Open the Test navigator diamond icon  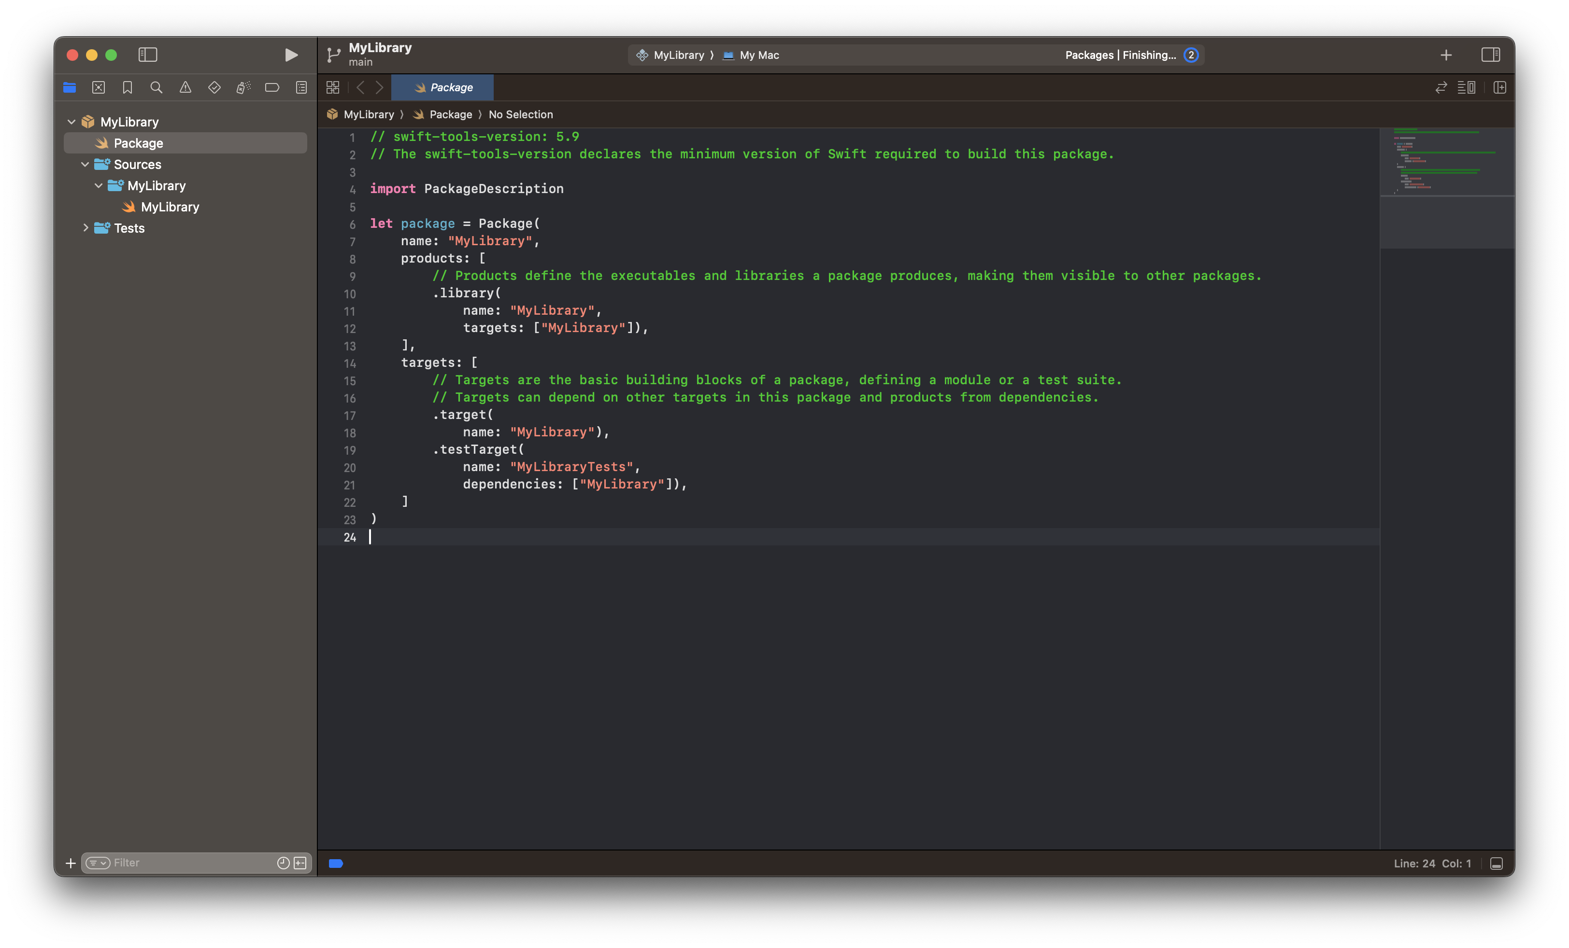(x=214, y=88)
